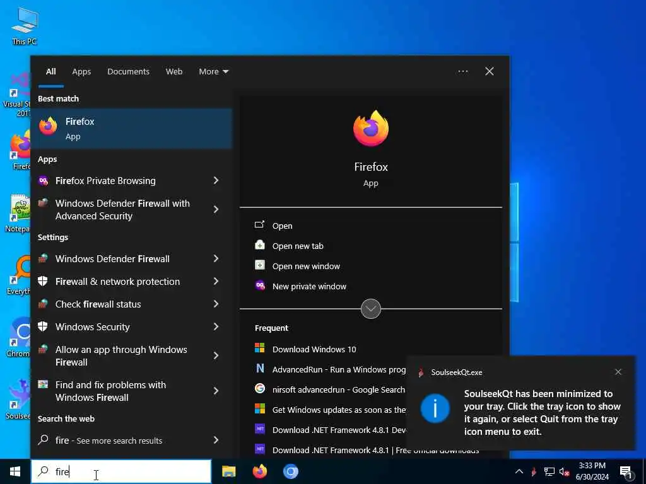
Task: Open the Action Center notifications icon
Action: [626, 471]
